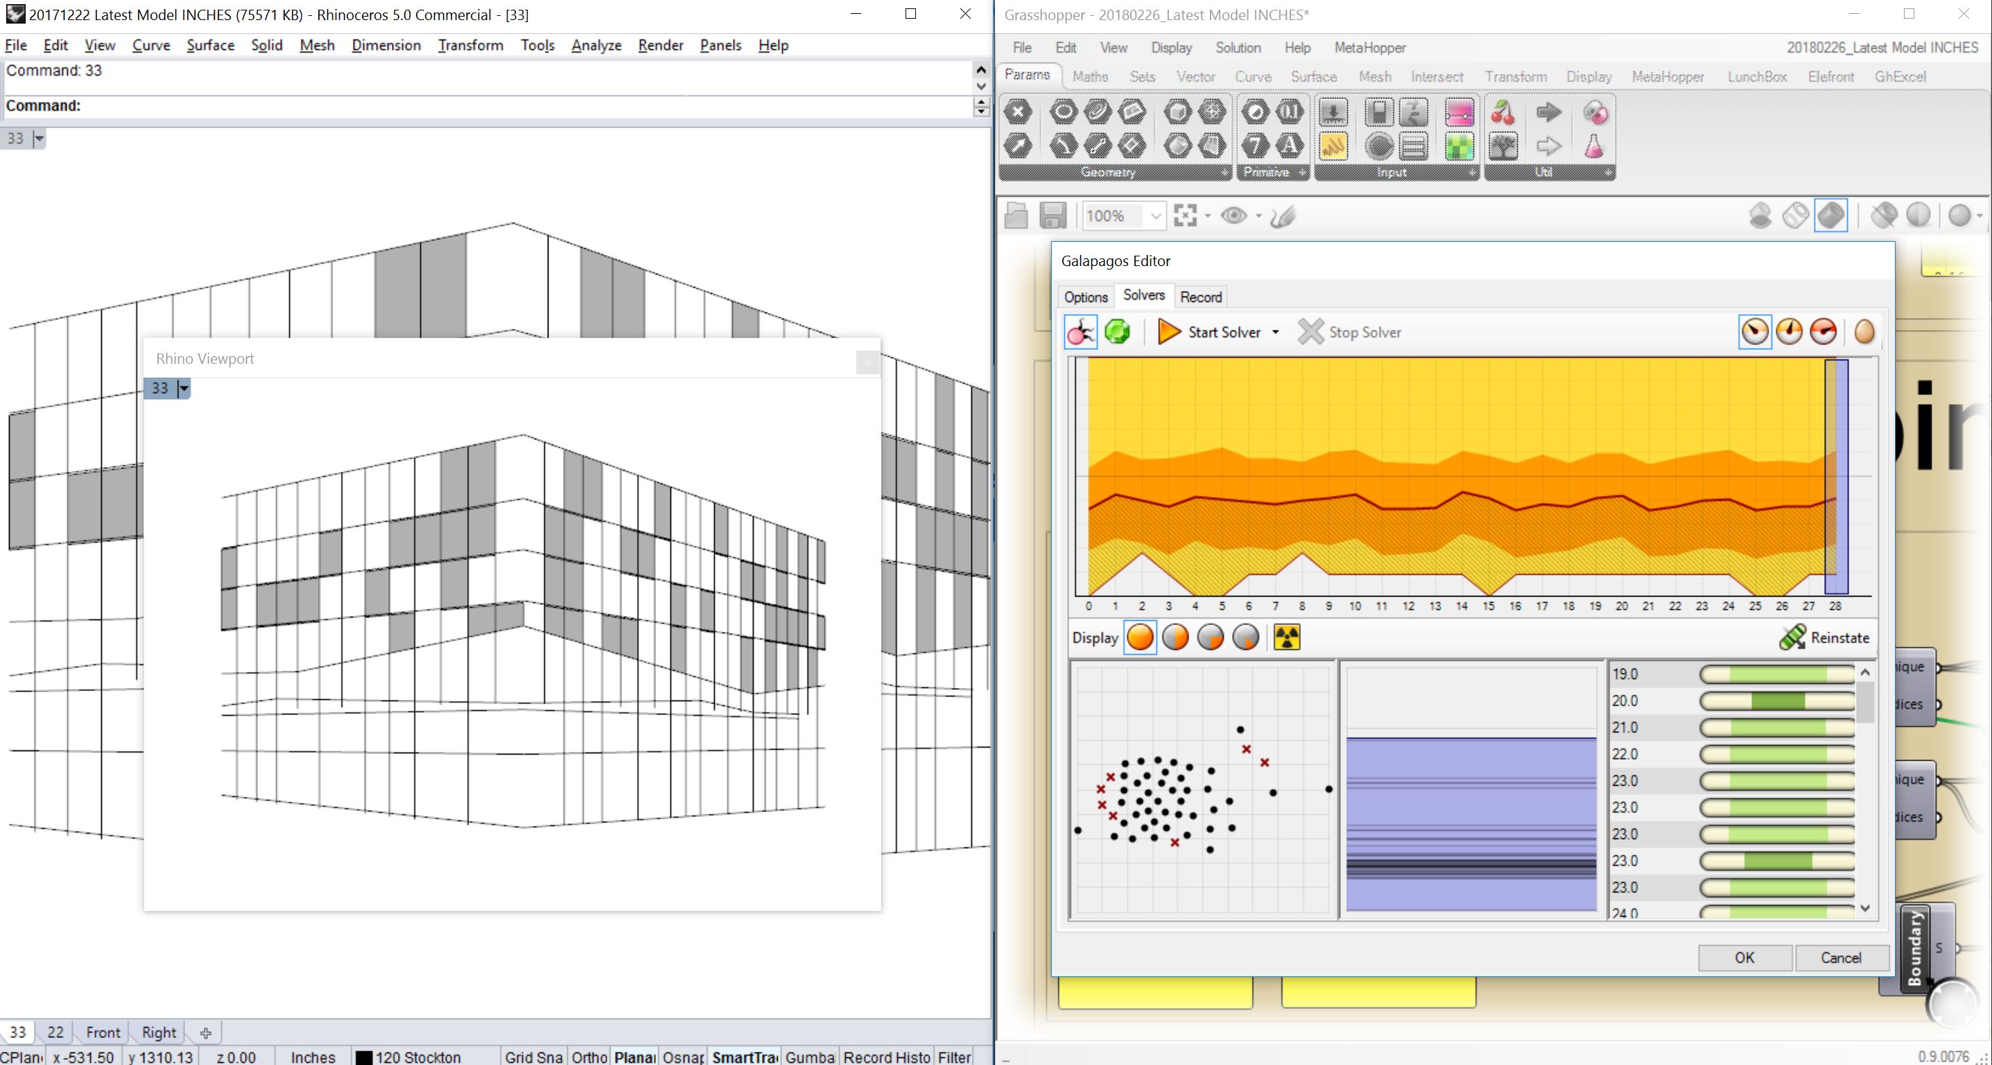
Task: Switch to the Options tab in Galapagos
Action: (1085, 297)
